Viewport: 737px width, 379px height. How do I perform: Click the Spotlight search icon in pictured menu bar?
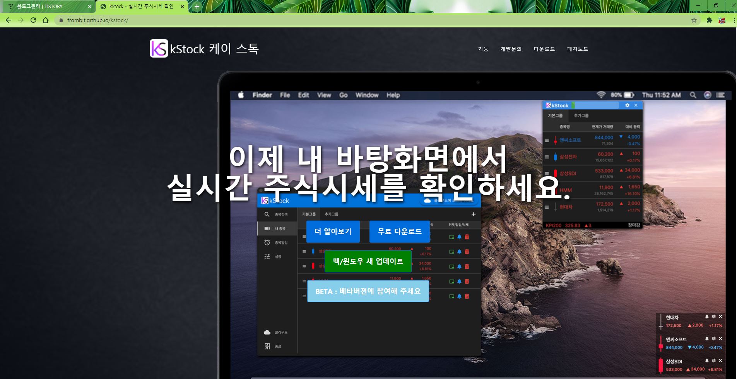693,95
